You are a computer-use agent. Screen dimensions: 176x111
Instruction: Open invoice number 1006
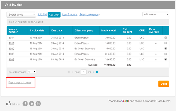tap(12, 54)
